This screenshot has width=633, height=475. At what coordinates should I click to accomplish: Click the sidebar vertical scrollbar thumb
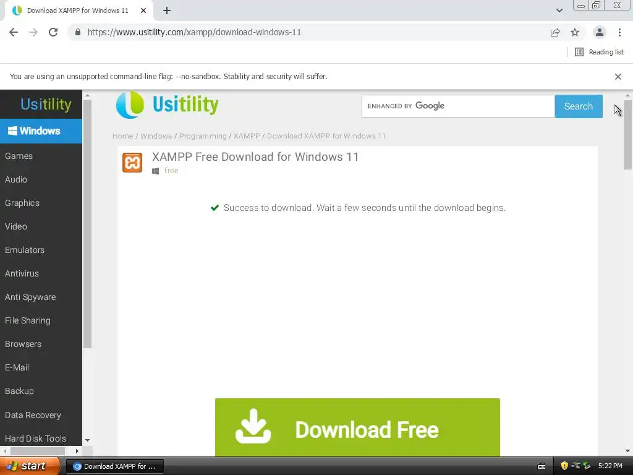click(87, 224)
